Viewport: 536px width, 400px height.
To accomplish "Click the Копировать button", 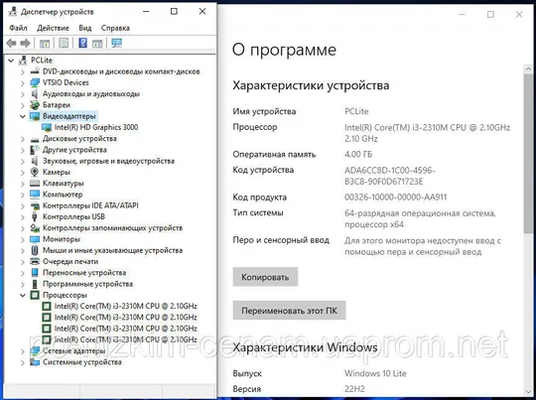I will 265,277.
